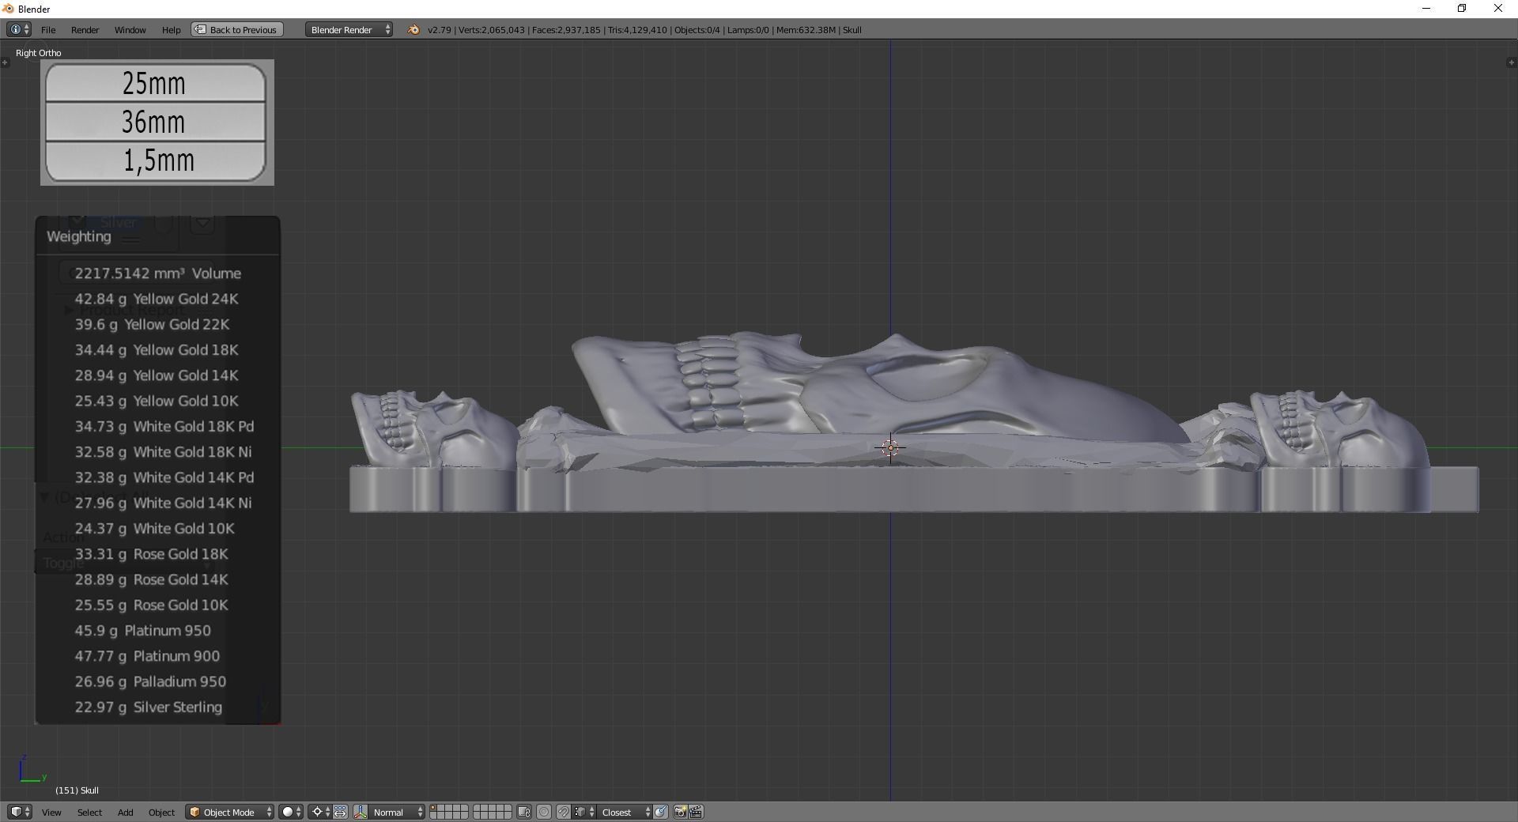Restore down the Blender window
Image resolution: width=1518 pixels, height=822 pixels.
(x=1462, y=9)
